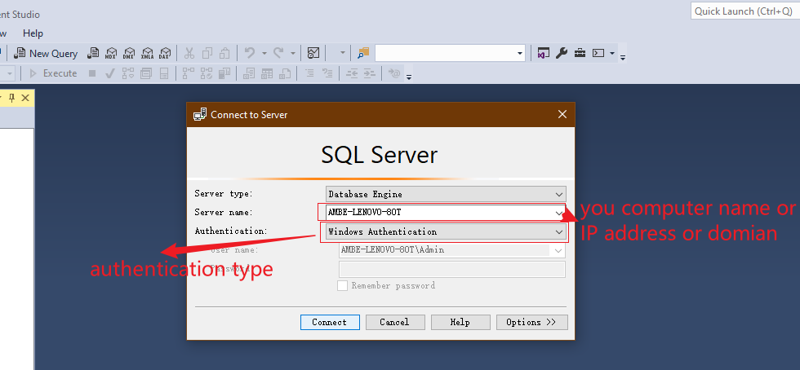Screen dimensions: 800x370
Task: Click Uncomment selected lines icon
Action: (x=327, y=73)
